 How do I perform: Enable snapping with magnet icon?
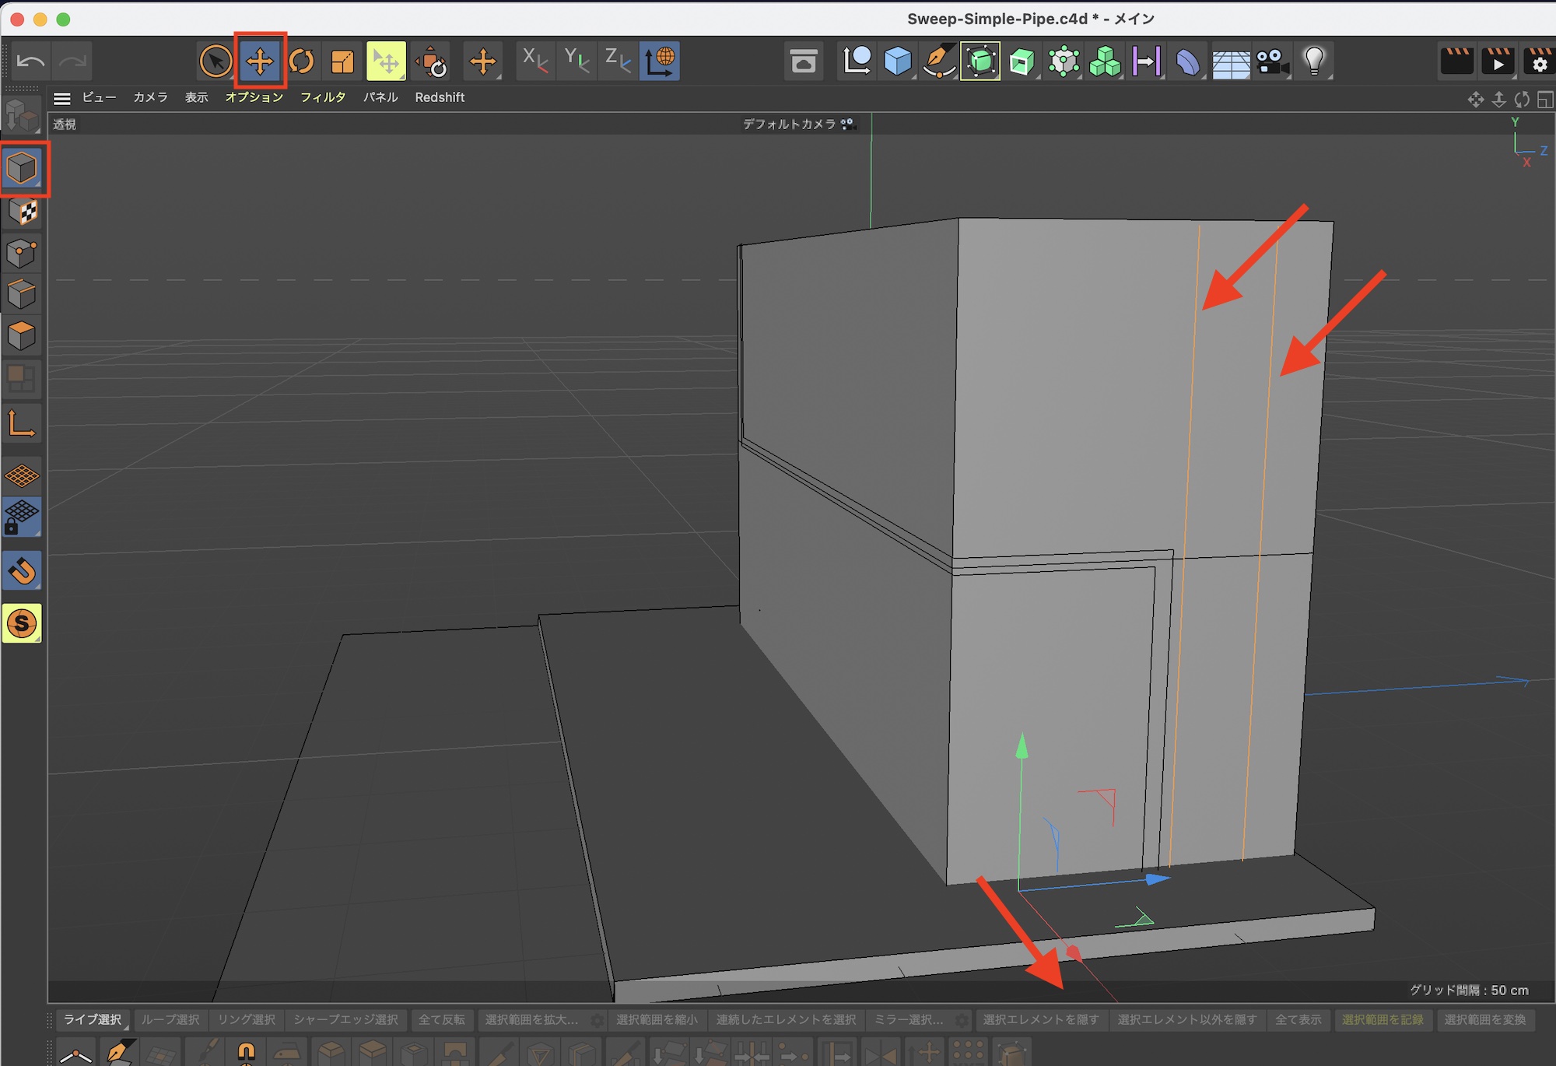(22, 572)
